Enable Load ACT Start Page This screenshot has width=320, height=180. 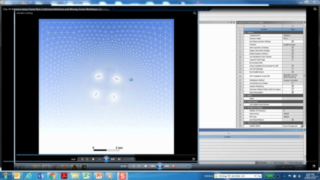pyautogui.click(x=292, y=60)
